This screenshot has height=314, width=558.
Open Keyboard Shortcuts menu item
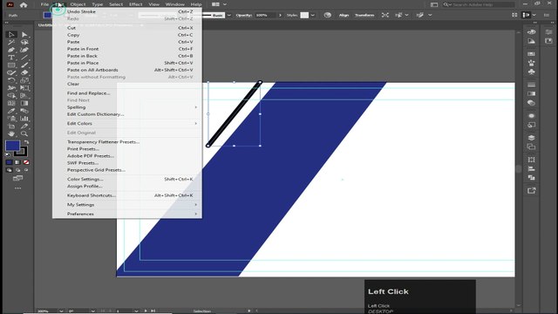[x=127, y=195]
